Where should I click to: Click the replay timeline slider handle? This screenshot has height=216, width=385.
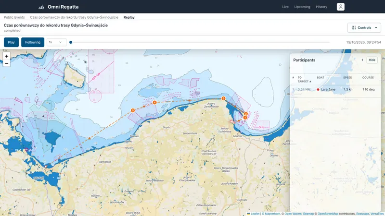point(71,42)
